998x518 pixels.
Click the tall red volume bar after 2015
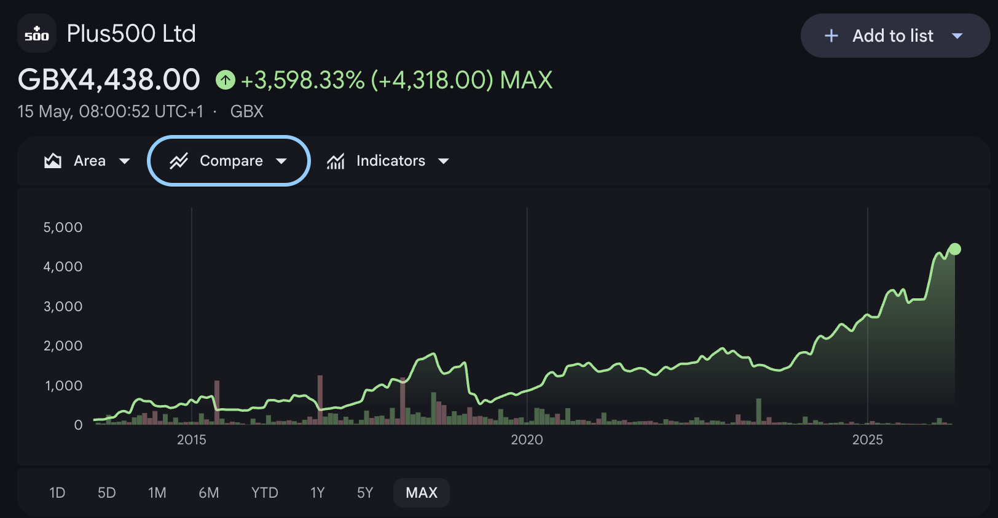tap(217, 403)
